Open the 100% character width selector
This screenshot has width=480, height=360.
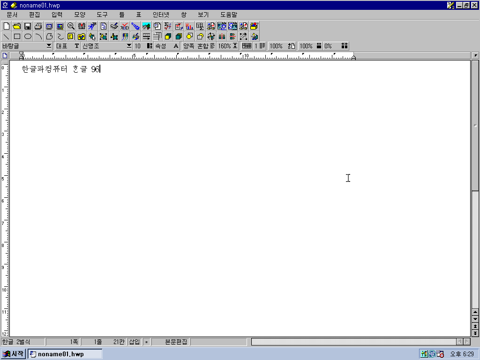(311, 46)
